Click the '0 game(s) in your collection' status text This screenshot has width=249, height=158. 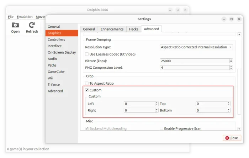(x=28, y=149)
